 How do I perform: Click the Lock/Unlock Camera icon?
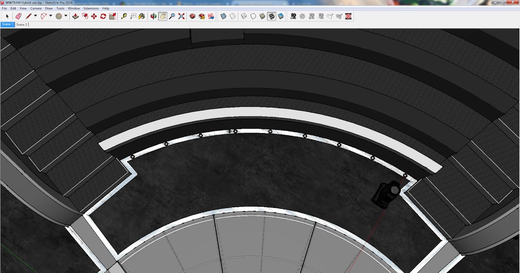coord(312,16)
